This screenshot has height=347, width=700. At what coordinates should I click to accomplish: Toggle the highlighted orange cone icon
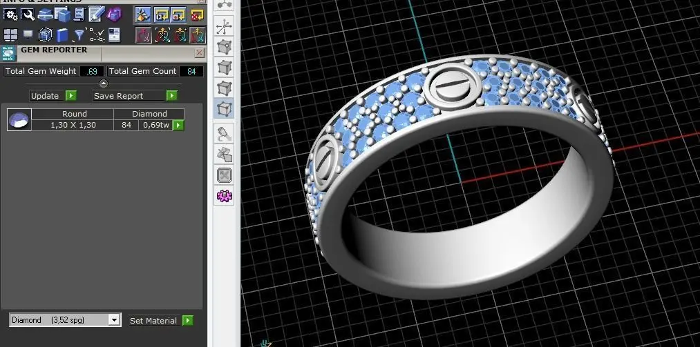pos(144,14)
